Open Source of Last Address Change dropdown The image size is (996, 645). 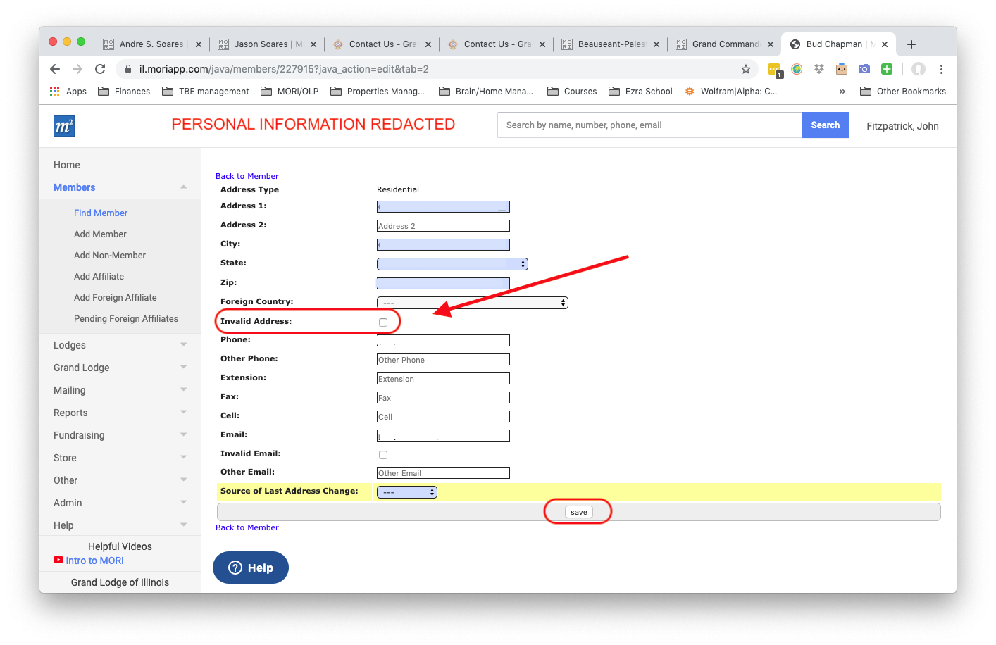tap(407, 492)
